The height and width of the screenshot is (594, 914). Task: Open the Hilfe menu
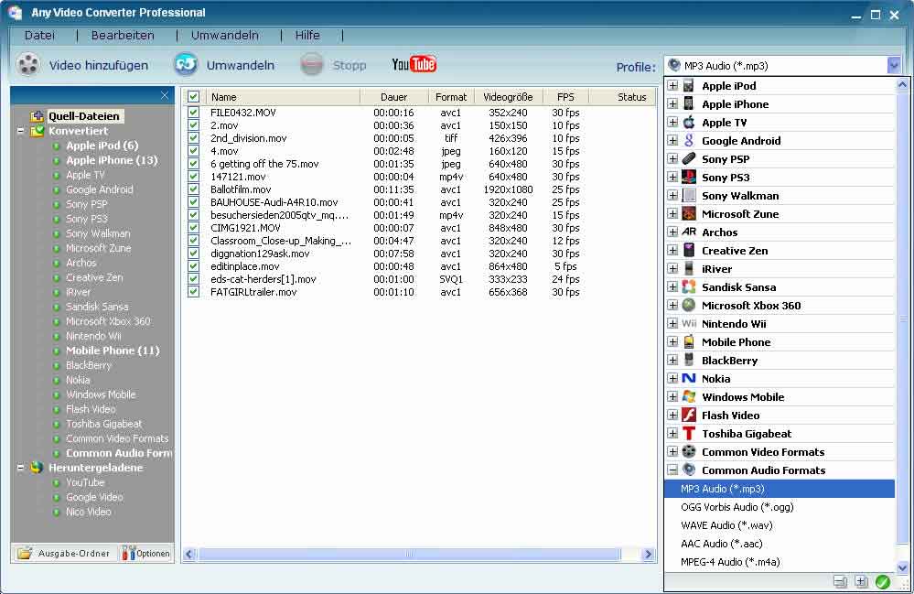tap(307, 36)
